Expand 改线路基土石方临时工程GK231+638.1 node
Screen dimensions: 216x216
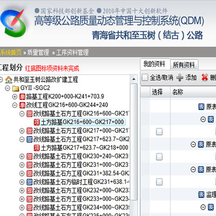tap(22, 182)
